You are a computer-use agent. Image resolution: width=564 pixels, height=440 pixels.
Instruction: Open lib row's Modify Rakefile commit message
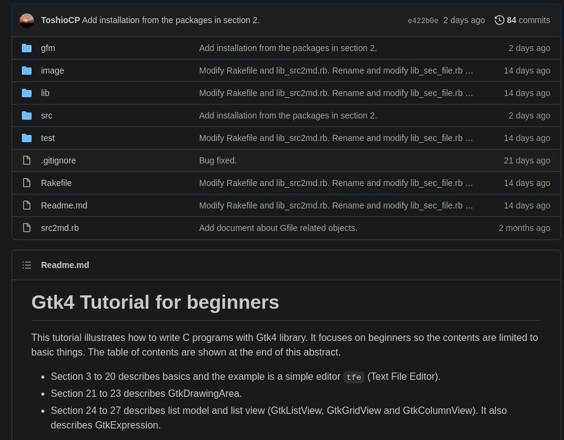(x=331, y=93)
